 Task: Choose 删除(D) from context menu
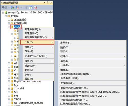coord(29,70)
